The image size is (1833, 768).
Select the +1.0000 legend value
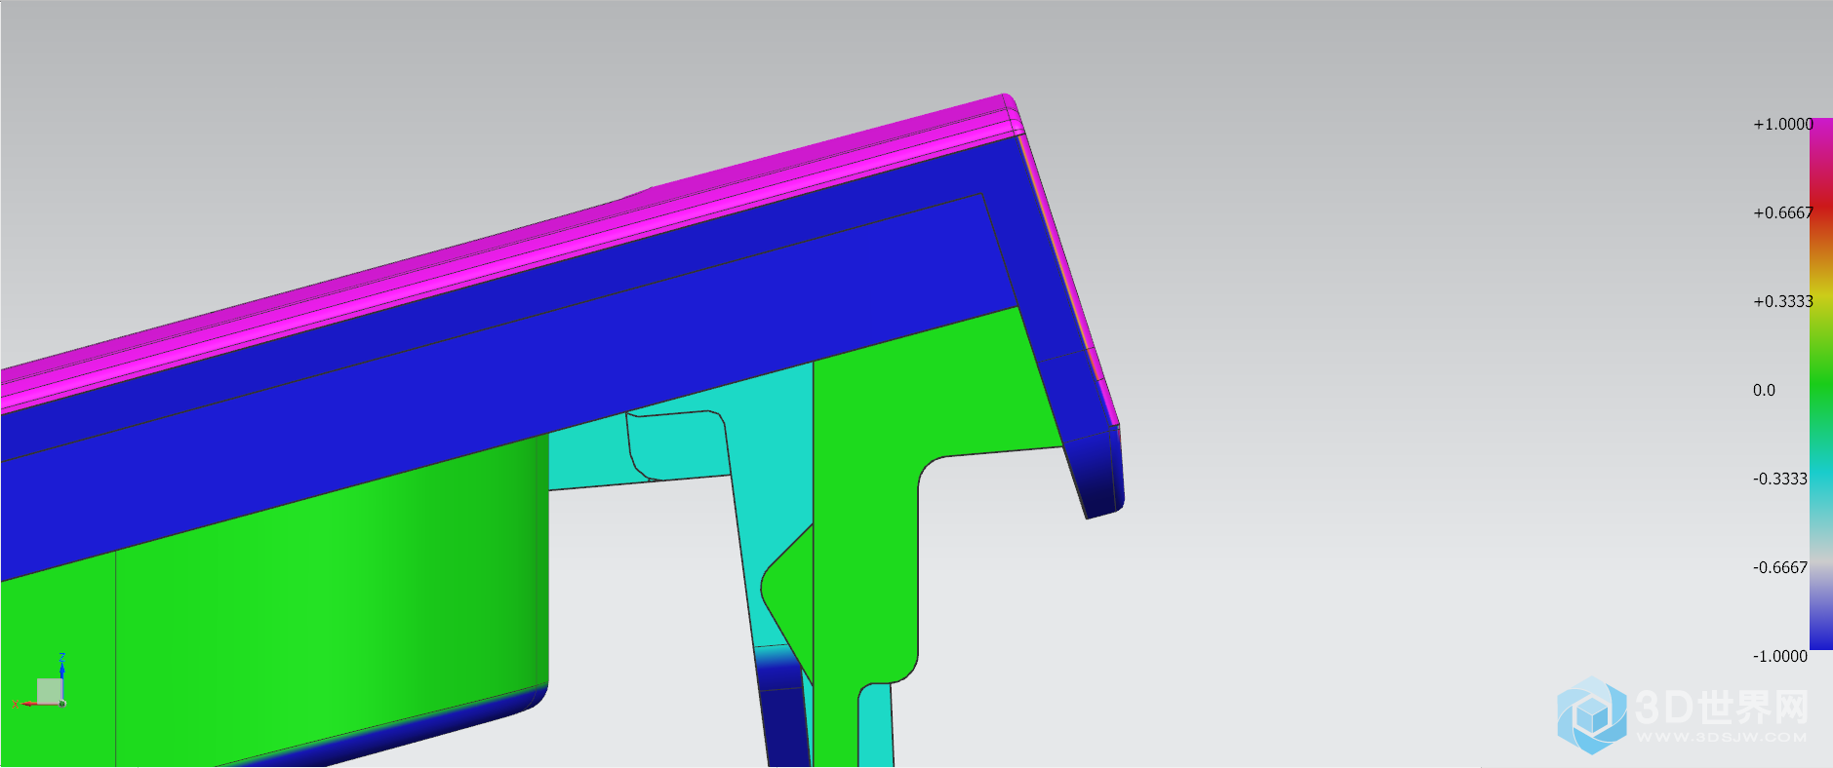click(x=1782, y=124)
